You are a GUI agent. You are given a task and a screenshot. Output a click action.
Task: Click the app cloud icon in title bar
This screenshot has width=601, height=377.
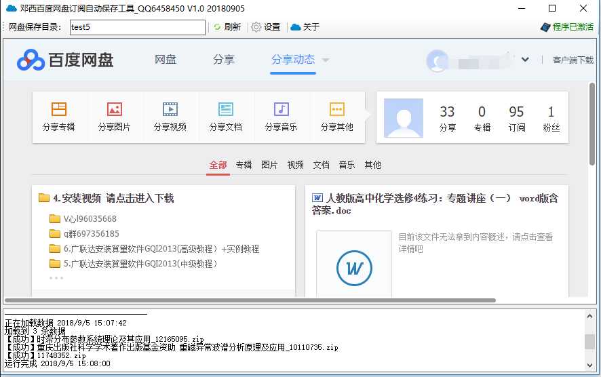pos(12,8)
